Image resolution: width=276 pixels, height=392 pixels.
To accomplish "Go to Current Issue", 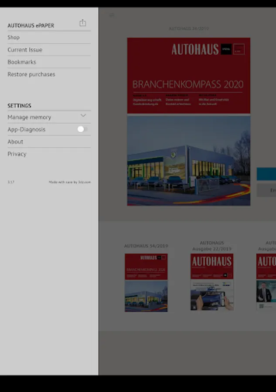I will (x=49, y=50).
